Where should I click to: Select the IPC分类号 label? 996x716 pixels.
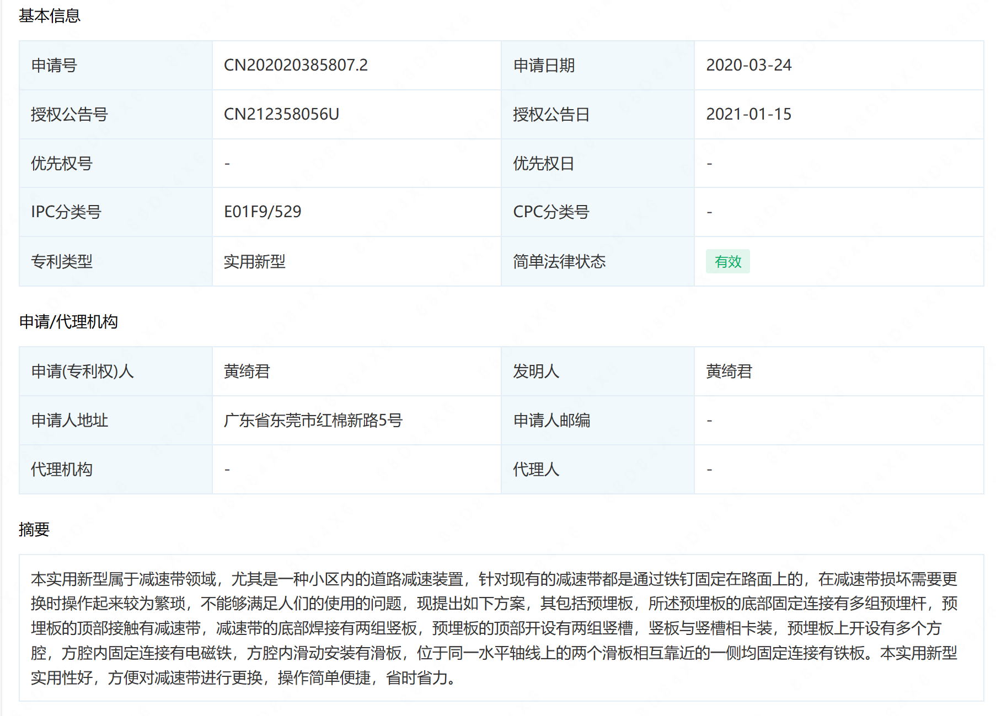[66, 212]
